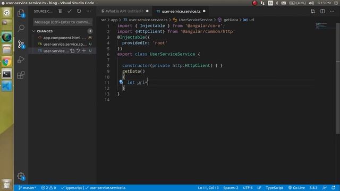Screen dimensions: 340x191
Task: Split the editor right
Action: [322, 11]
